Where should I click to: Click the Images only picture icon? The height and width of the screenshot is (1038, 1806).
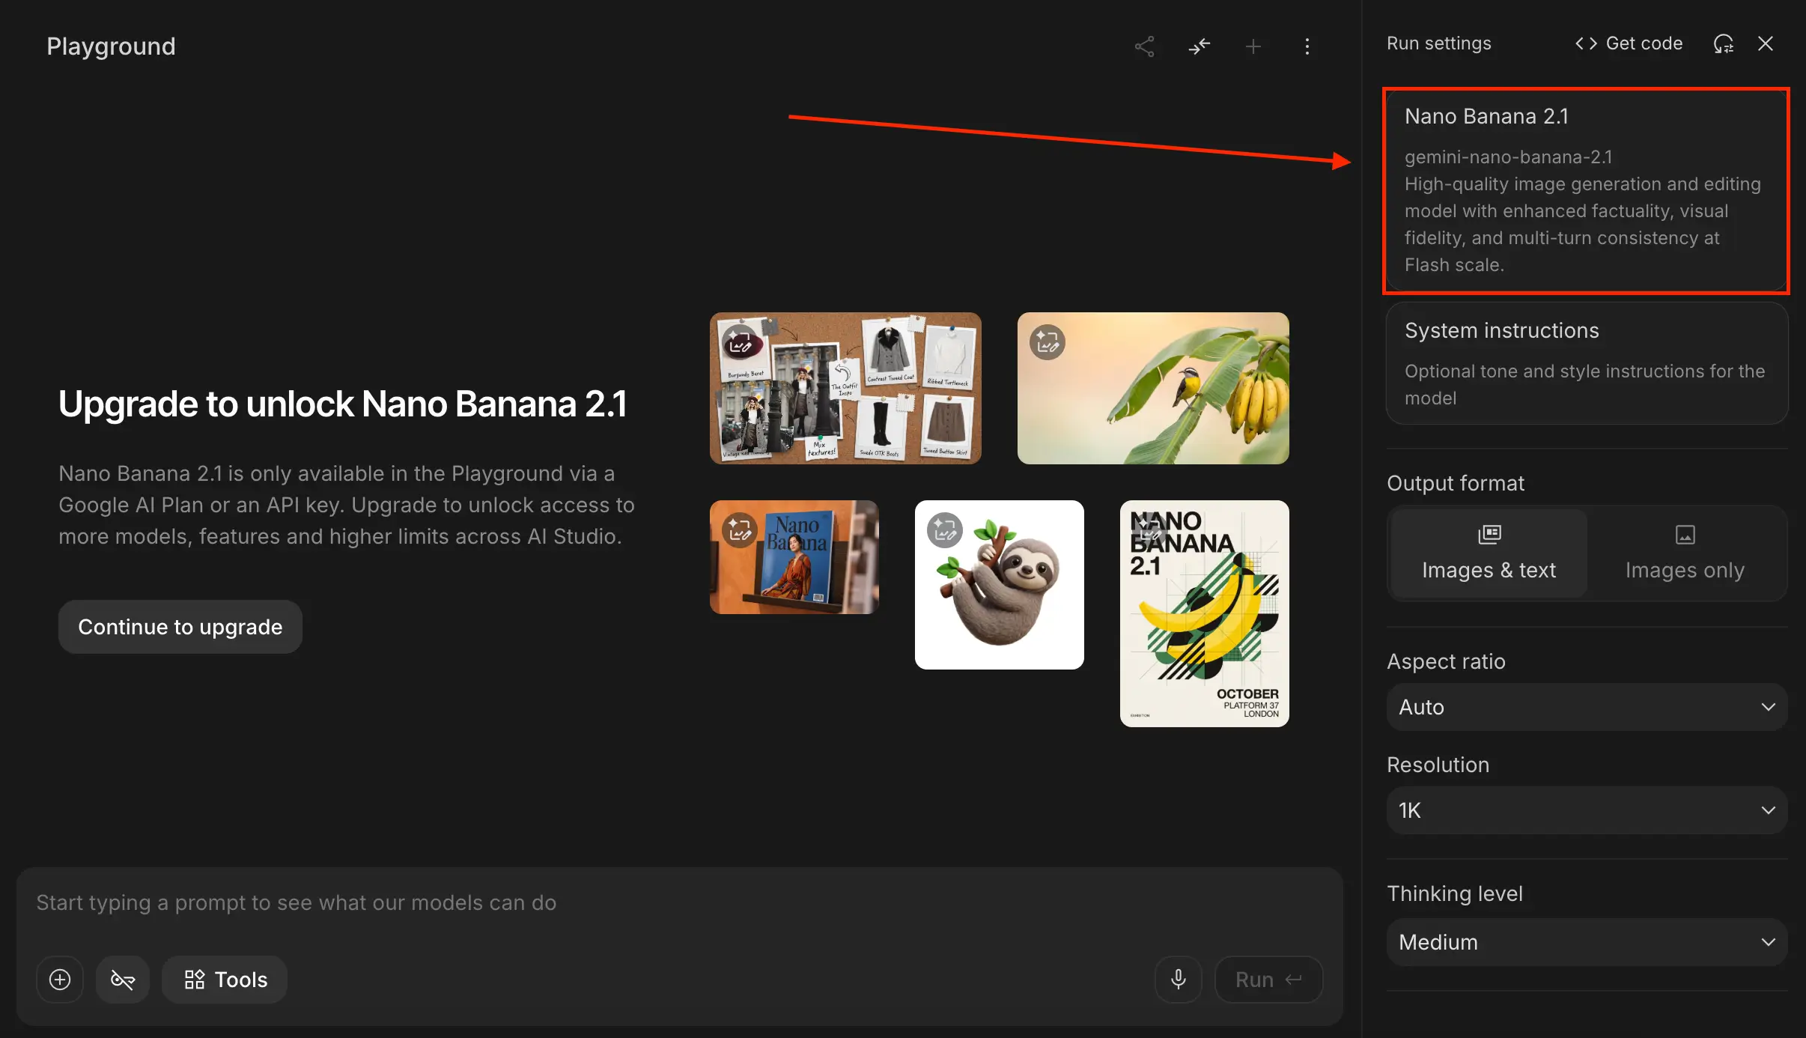click(x=1685, y=534)
